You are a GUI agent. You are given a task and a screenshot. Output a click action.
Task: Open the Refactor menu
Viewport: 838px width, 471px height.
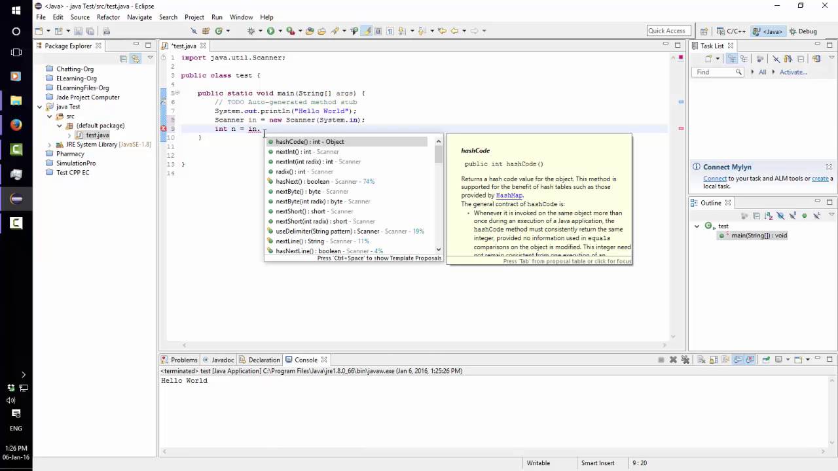point(108,17)
